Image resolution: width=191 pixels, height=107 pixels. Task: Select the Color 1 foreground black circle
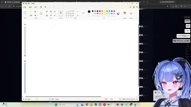89,12
